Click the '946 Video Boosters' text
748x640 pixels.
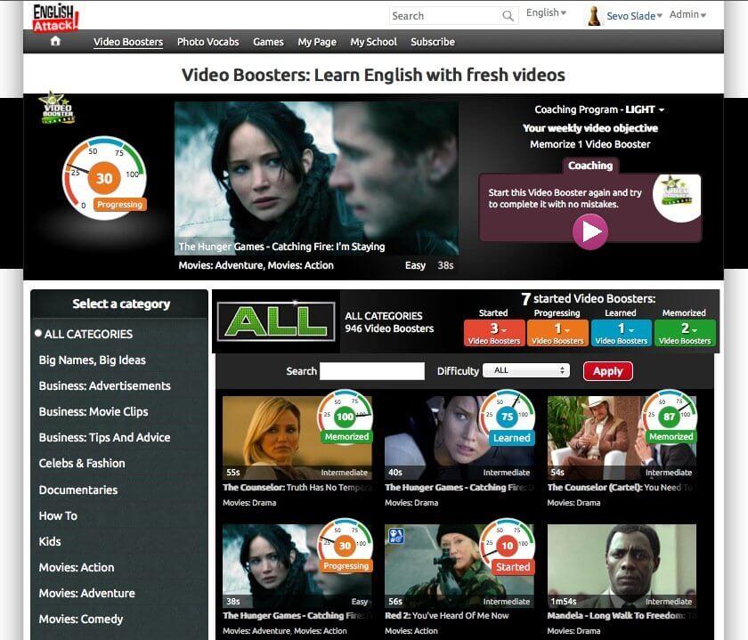click(x=389, y=328)
